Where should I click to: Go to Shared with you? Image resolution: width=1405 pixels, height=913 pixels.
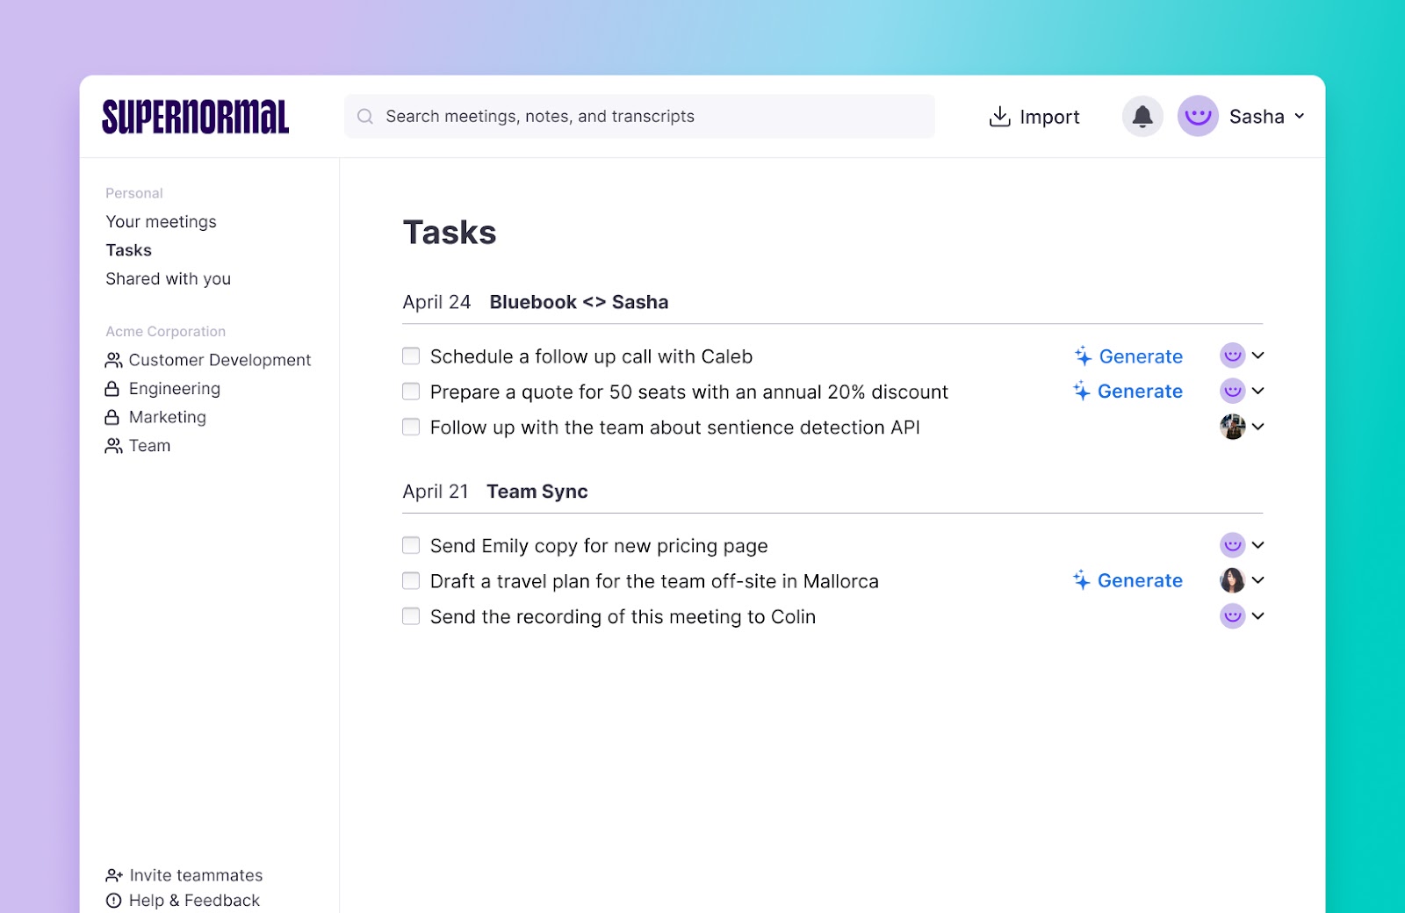tap(168, 279)
